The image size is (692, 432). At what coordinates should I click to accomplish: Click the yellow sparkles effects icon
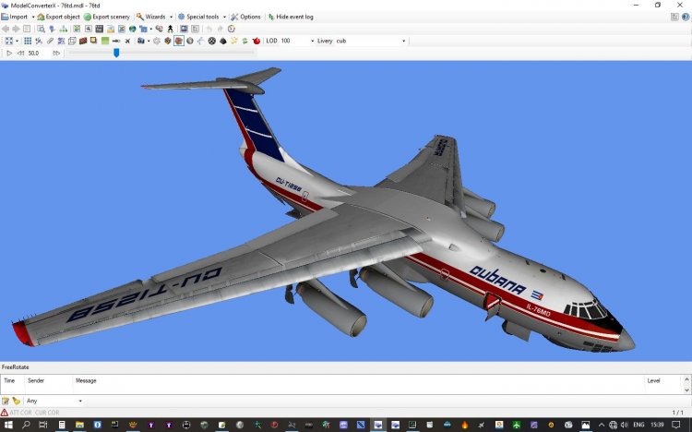coord(234,41)
